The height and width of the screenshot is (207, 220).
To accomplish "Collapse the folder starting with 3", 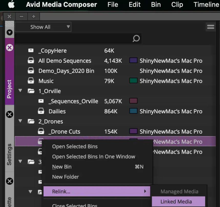I will click(20, 161).
